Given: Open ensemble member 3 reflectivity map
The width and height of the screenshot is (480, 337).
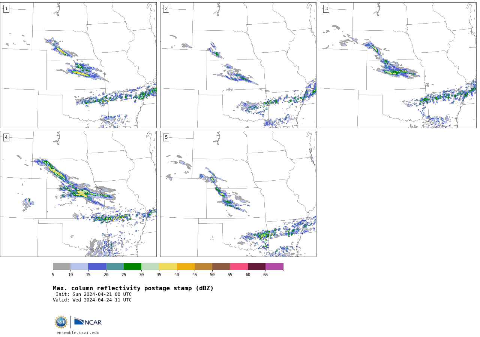Looking at the screenshot, I should tap(398, 65).
